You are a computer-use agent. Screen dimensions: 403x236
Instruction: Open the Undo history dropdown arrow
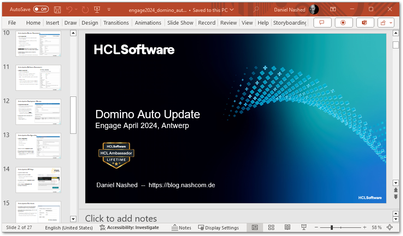pos(76,9)
